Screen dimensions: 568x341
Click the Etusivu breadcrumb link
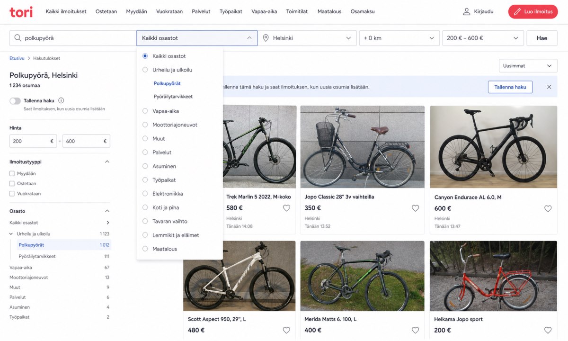coord(17,58)
